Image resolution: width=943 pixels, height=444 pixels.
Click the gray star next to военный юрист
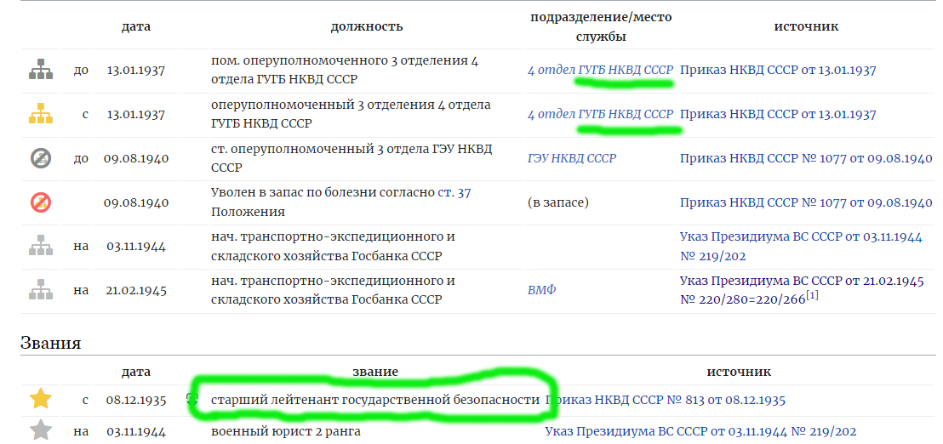40,431
